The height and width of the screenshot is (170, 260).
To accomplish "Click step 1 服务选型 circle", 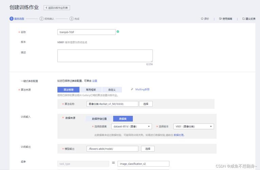I will coord(11,19).
